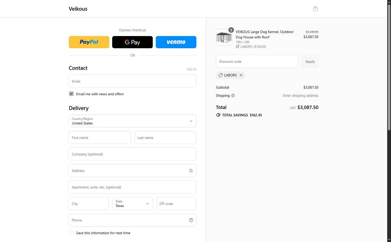
Task: Click the TOTAL SAVINGS $162.45 text
Action: (242, 115)
